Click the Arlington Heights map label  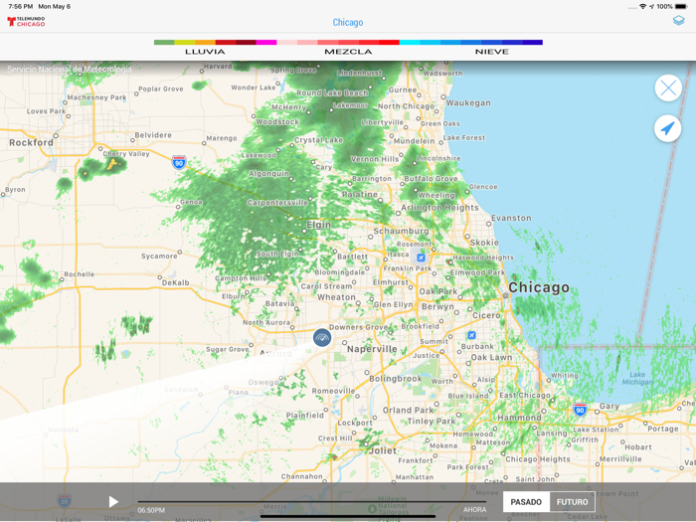(x=439, y=208)
